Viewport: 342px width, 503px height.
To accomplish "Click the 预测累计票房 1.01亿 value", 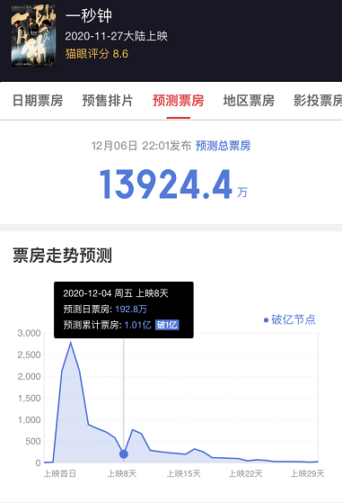I will coord(137,325).
